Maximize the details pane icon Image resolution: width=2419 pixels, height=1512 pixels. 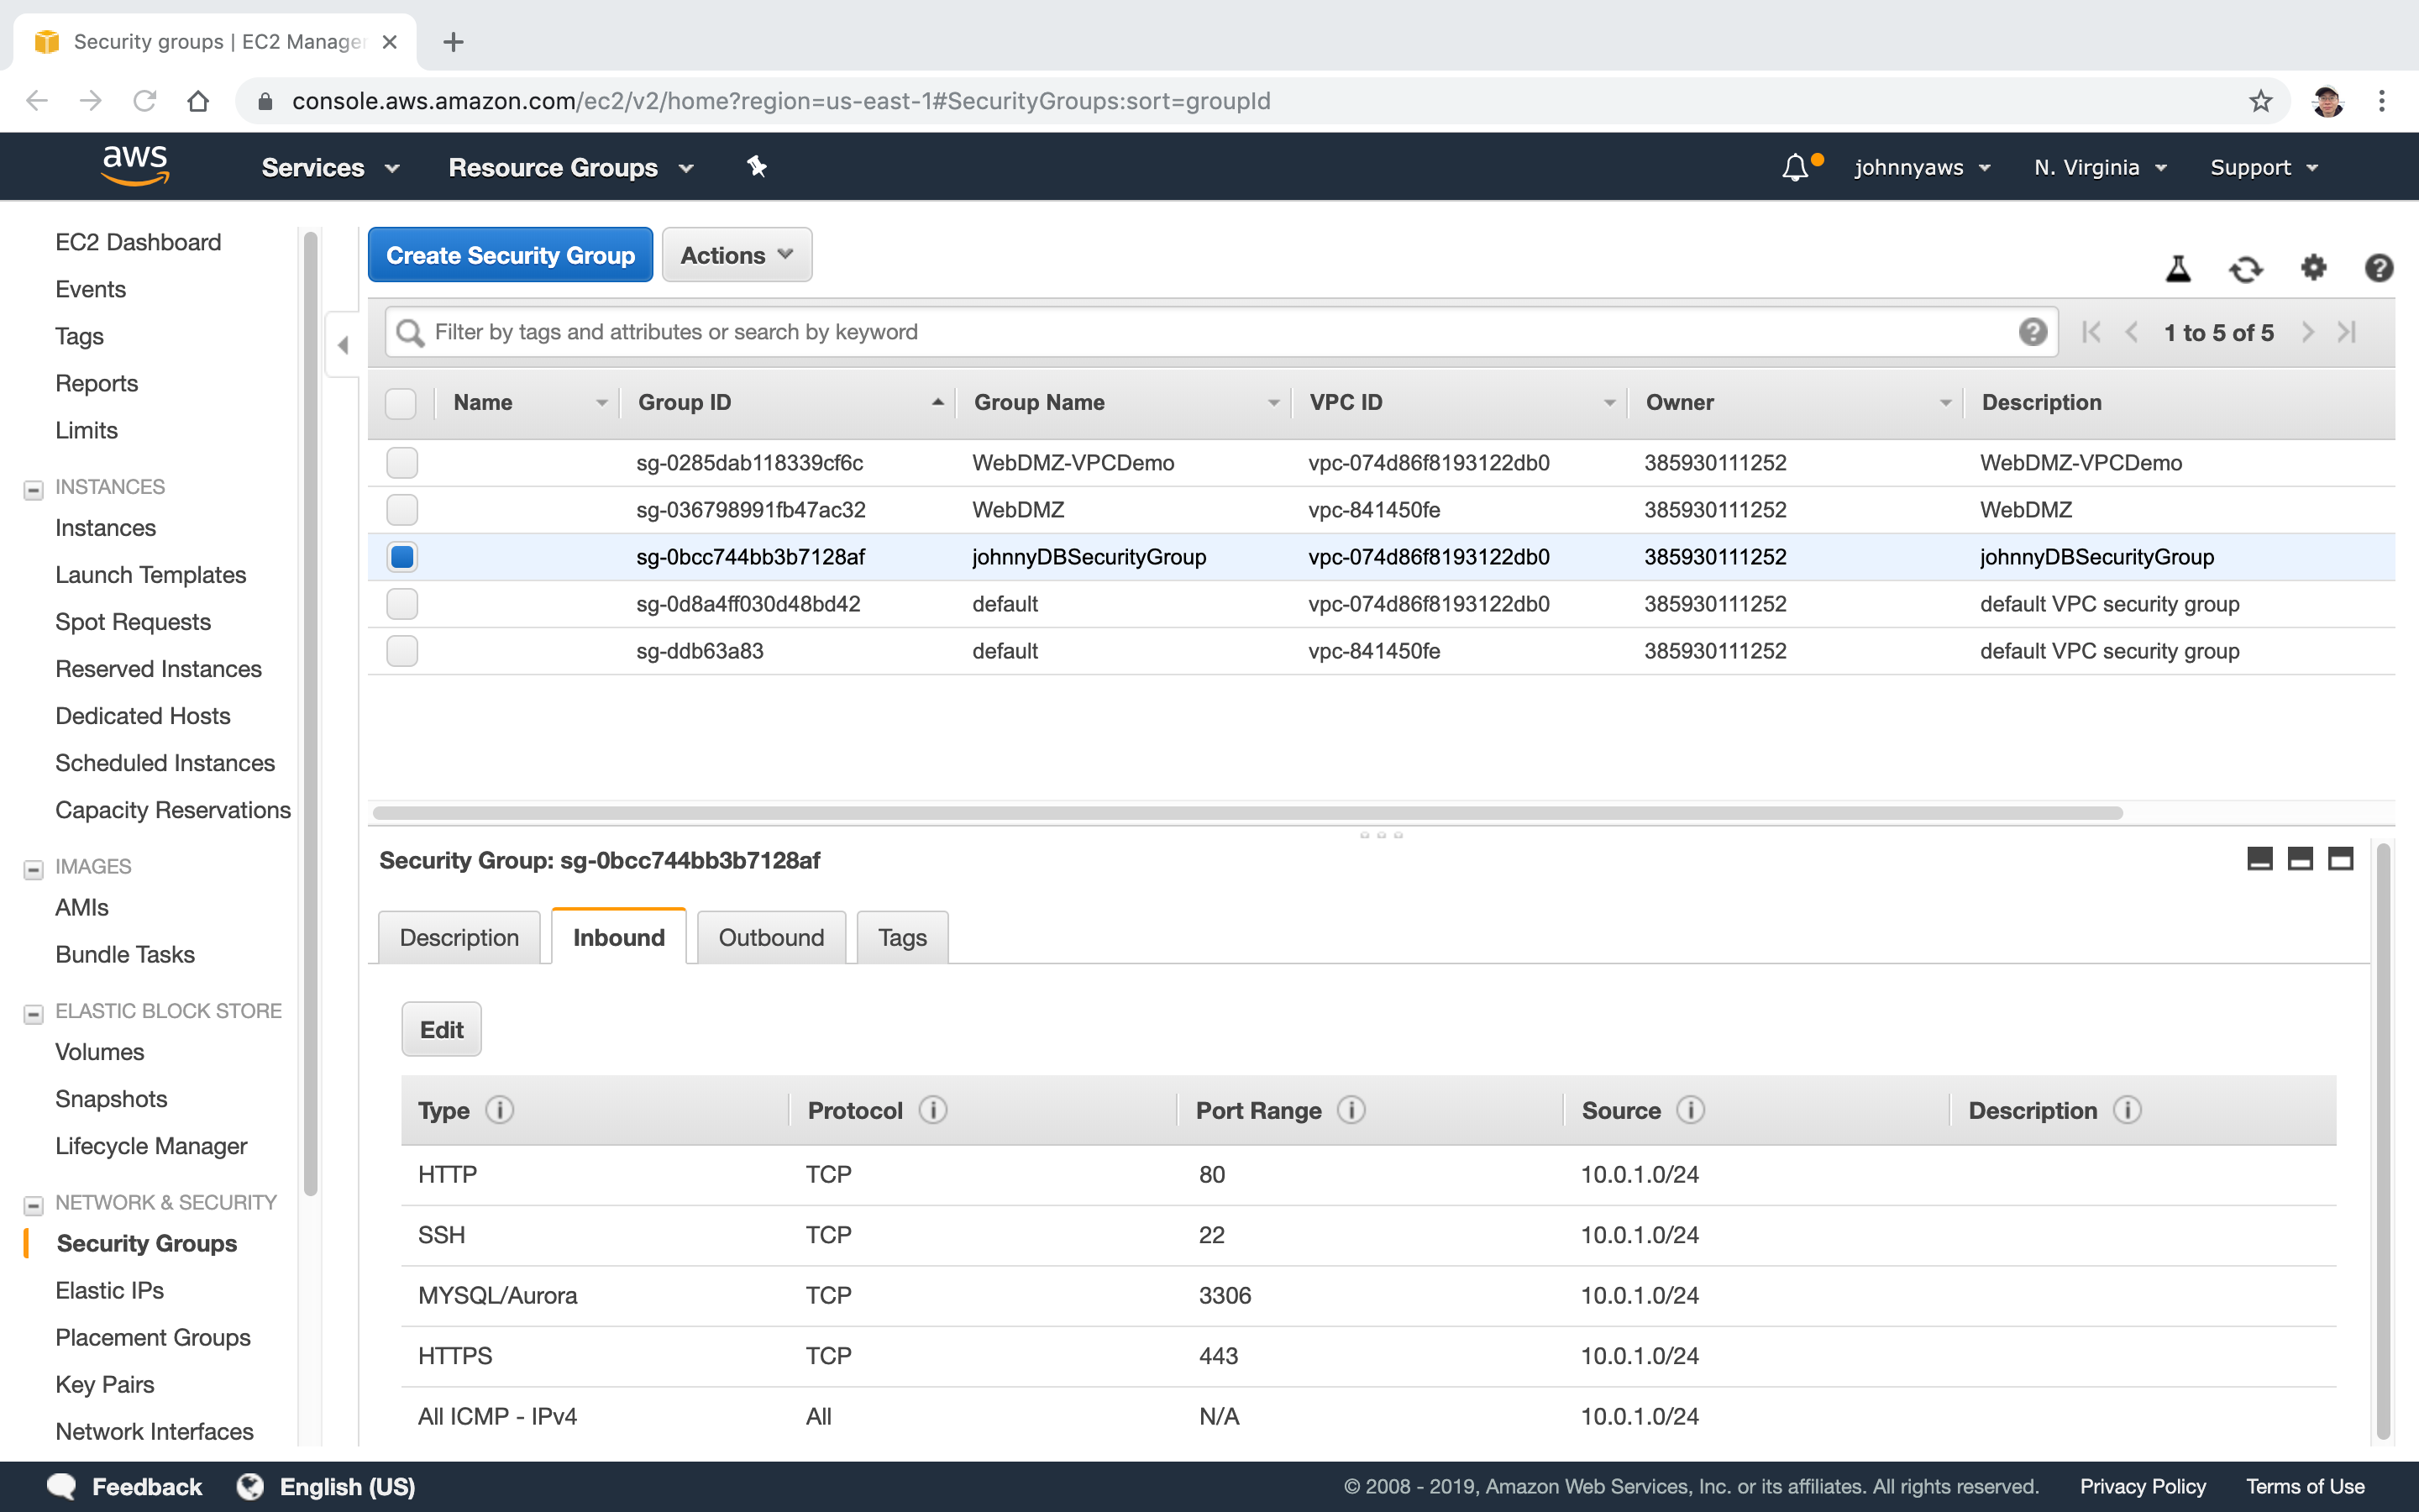(x=2340, y=859)
